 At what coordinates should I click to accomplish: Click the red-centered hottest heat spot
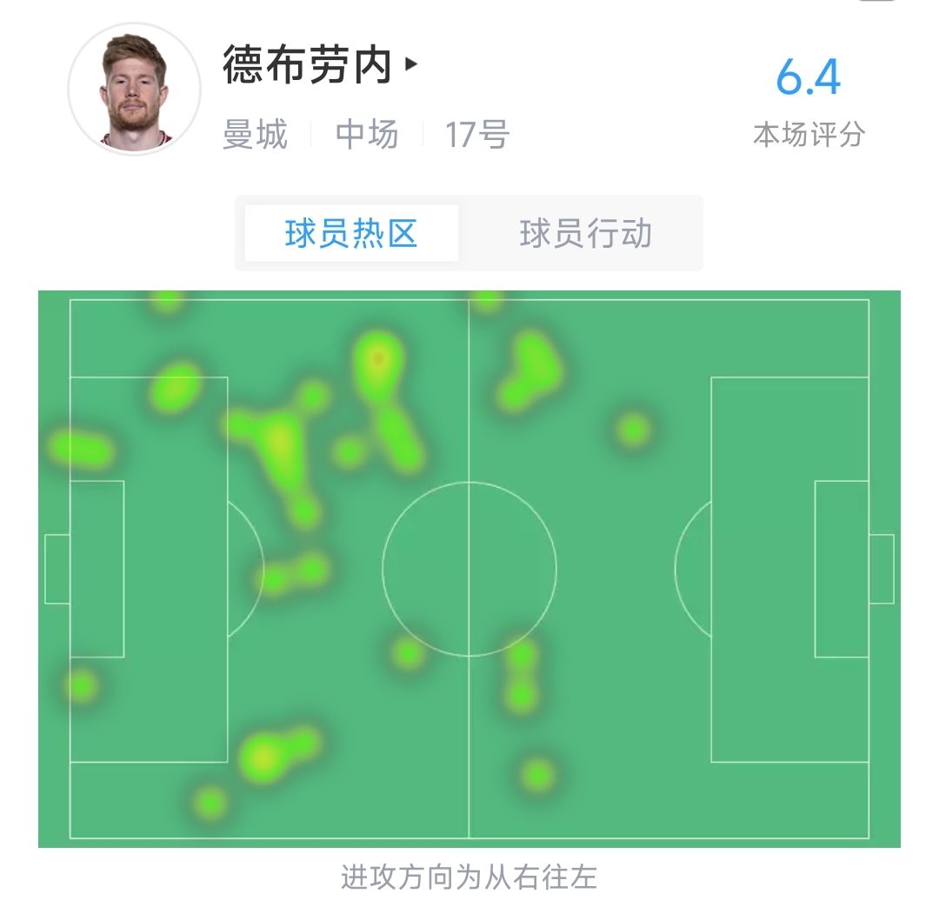[x=377, y=359]
